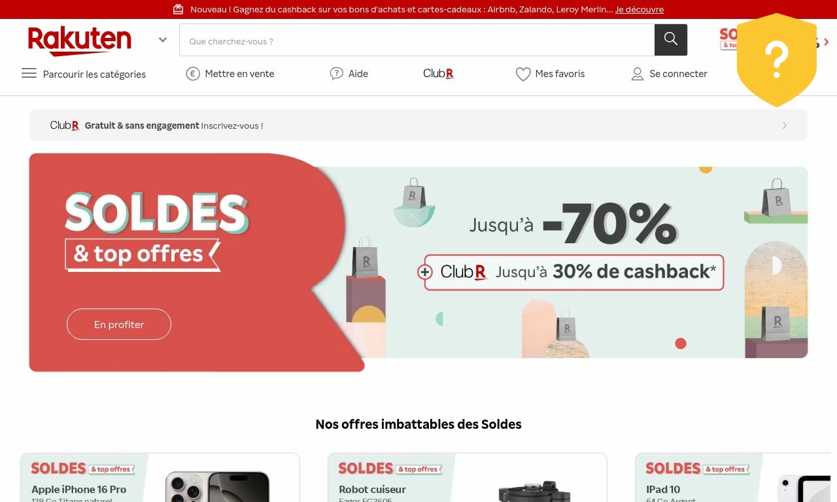This screenshot has width=837, height=502.
Task: Click the yellow shield question mark badge
Action: (x=777, y=60)
